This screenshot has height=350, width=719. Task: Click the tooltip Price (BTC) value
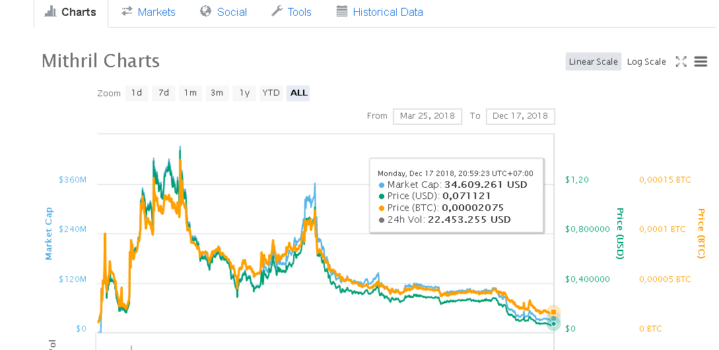473,208
